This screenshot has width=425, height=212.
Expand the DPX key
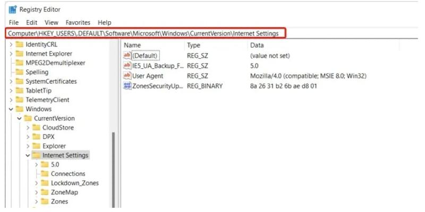point(28,137)
